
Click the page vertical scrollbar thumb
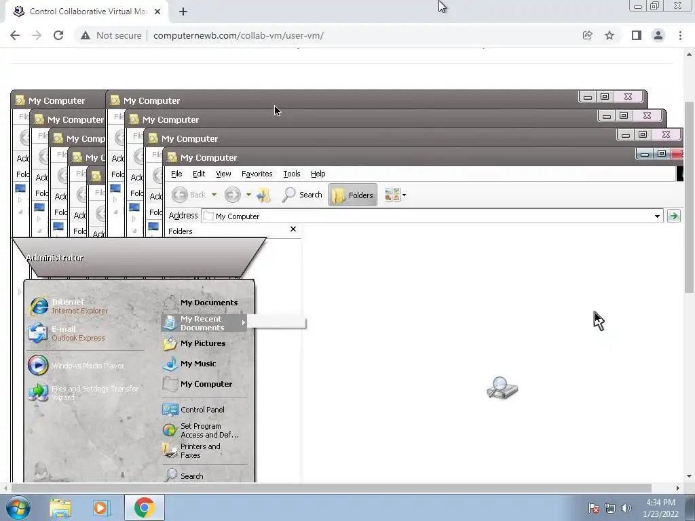pos(689,197)
